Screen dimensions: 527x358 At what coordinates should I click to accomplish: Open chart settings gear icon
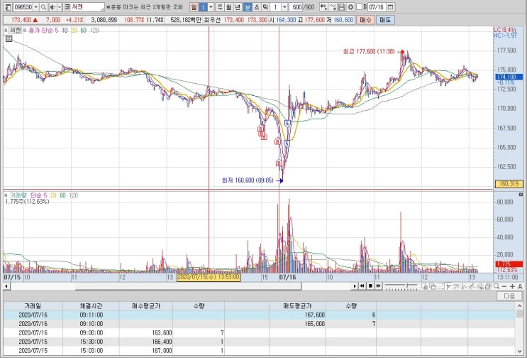point(350,7)
